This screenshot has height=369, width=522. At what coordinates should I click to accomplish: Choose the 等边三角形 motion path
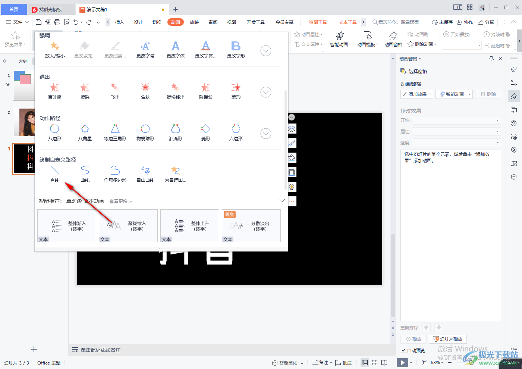115,133
